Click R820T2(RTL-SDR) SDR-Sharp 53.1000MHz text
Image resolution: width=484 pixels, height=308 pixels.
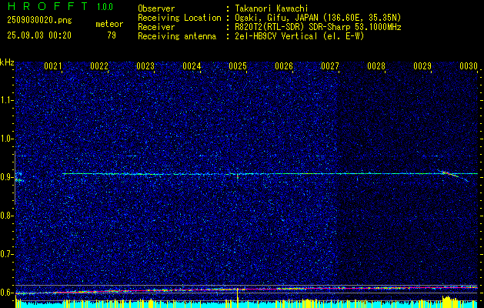318,27
